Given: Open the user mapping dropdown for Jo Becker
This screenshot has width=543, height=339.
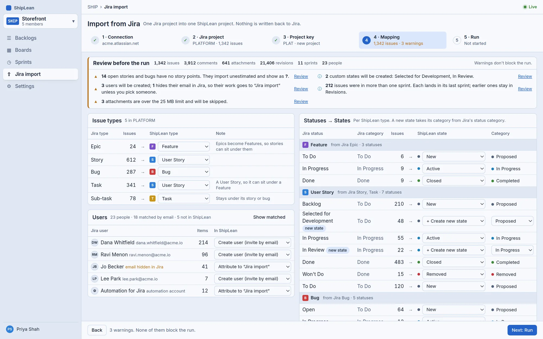Looking at the screenshot, I should (x=252, y=267).
